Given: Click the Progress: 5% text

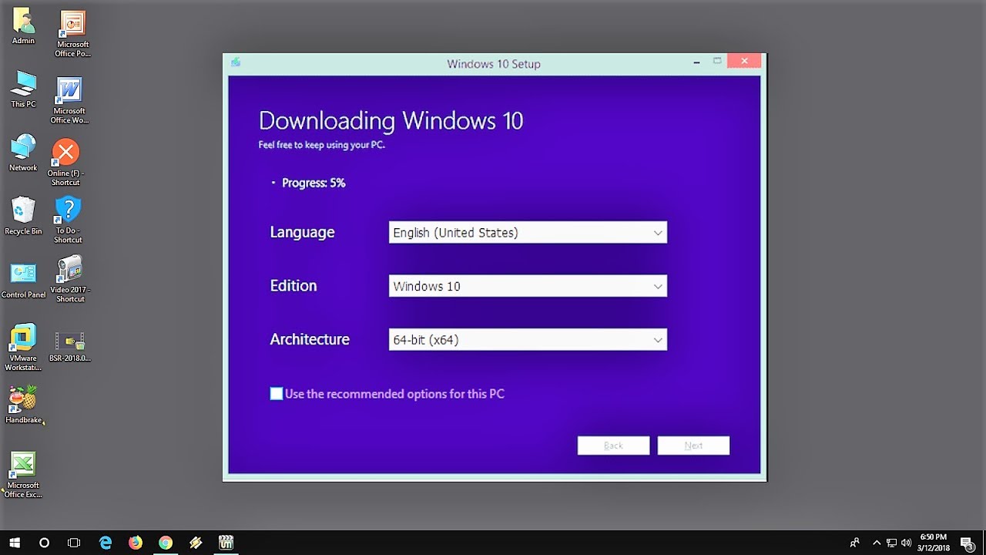Looking at the screenshot, I should click(314, 183).
